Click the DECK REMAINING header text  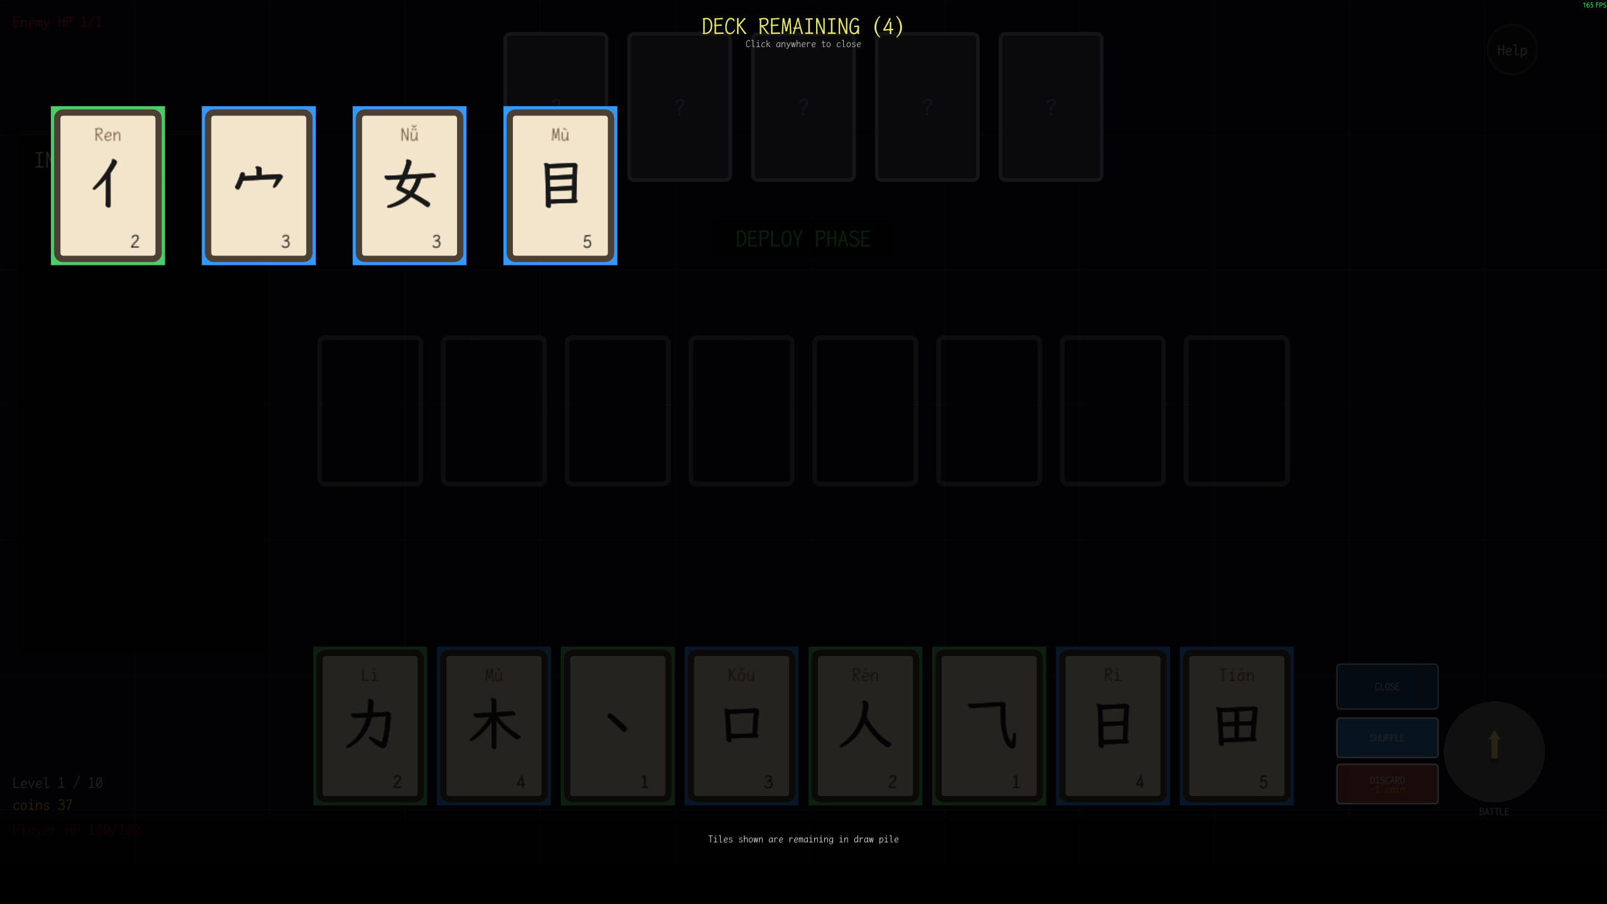click(x=802, y=26)
